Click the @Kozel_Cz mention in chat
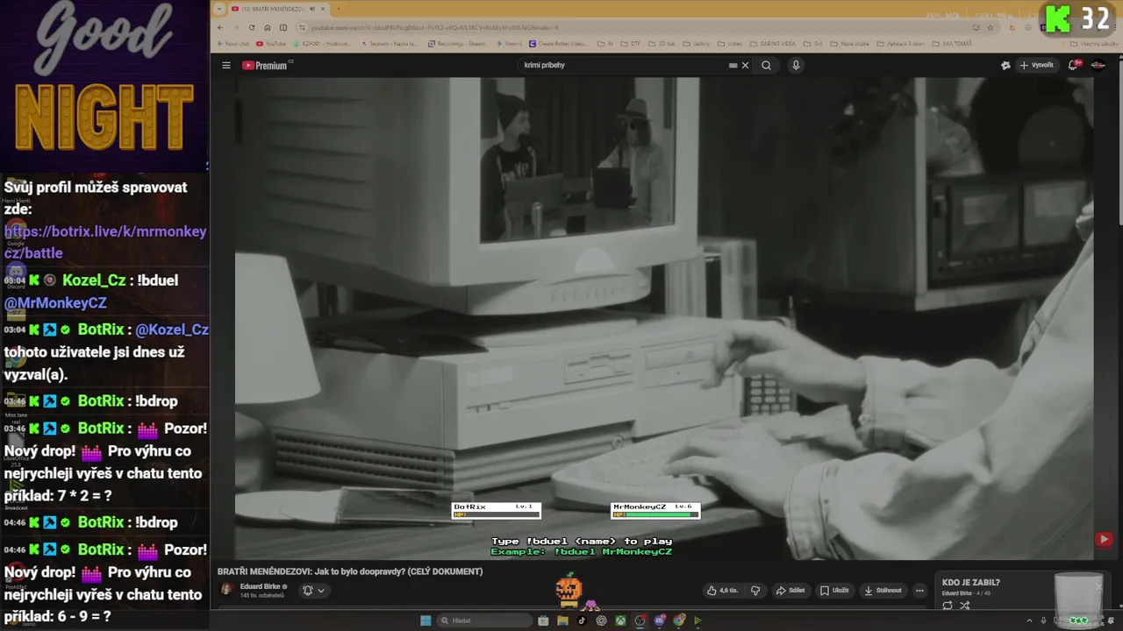The image size is (1123, 631). [172, 330]
